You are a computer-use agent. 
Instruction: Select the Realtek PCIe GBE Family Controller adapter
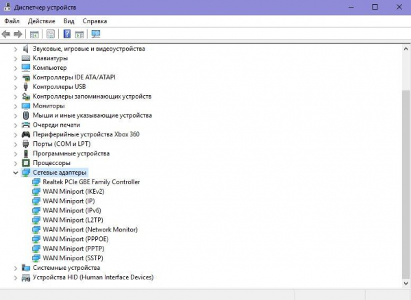click(x=91, y=182)
